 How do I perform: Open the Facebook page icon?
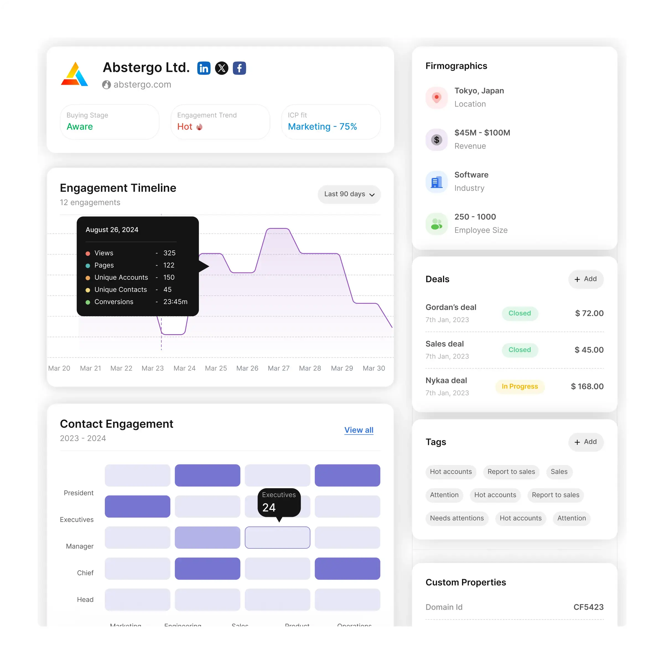point(239,68)
